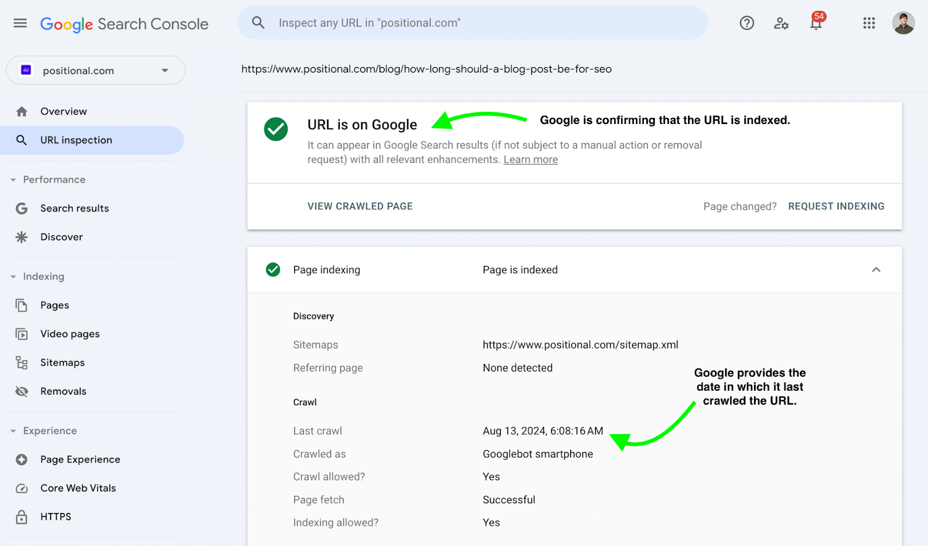
Task: Click the HTTPS padlock icon
Action: tap(21, 517)
